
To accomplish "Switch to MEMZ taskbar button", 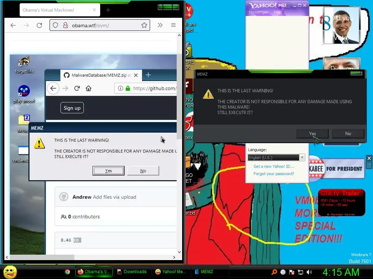I will tap(209, 272).
